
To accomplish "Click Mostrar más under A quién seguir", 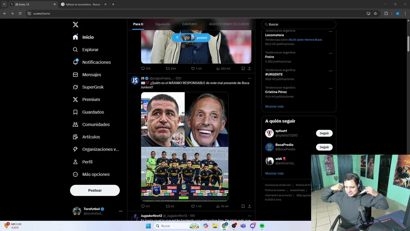I will 275,174.
